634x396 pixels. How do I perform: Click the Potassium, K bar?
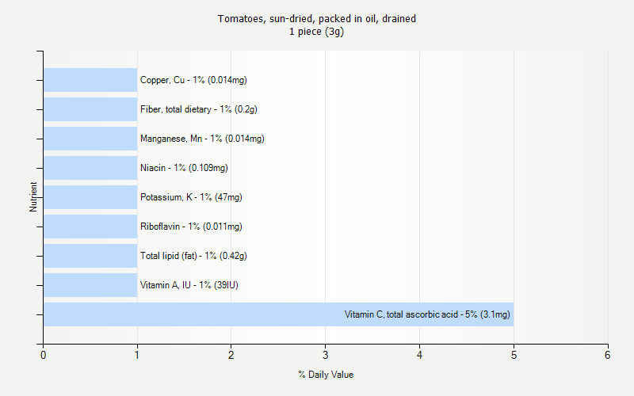pyautogui.click(x=90, y=197)
